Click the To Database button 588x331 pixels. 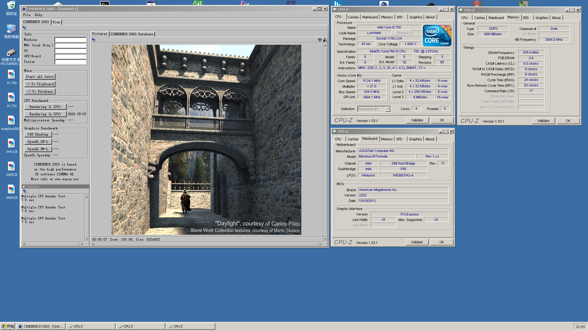(40, 91)
